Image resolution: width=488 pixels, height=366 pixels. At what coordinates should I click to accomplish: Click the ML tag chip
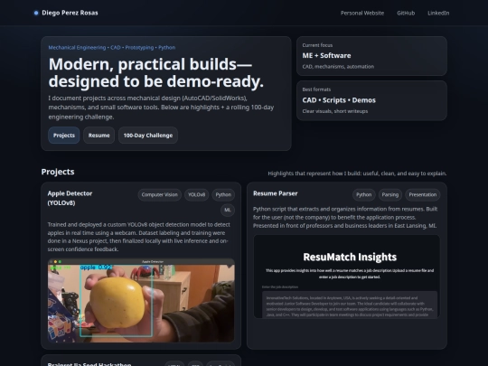[228, 210]
